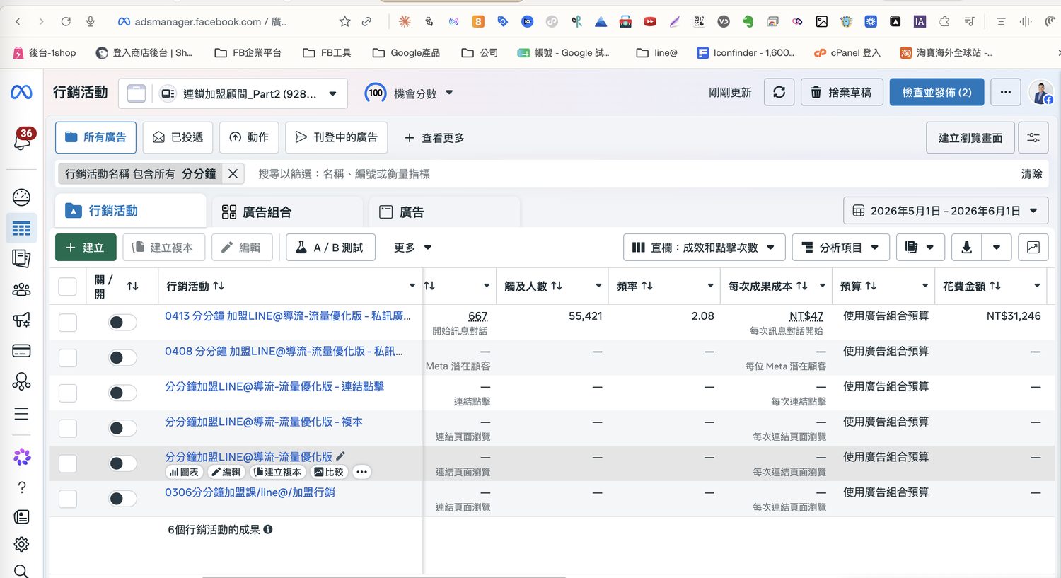Click the search and filter field
The width and height of the screenshot is (1061, 578).
pyautogui.click(x=630, y=173)
